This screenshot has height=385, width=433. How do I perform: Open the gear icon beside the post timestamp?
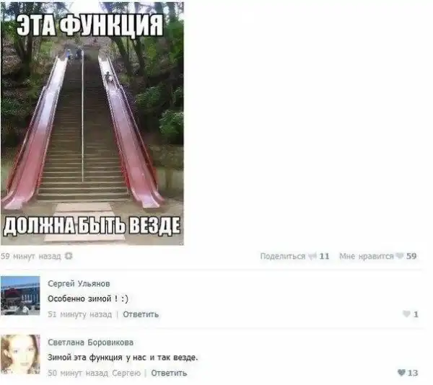pyautogui.click(x=69, y=256)
